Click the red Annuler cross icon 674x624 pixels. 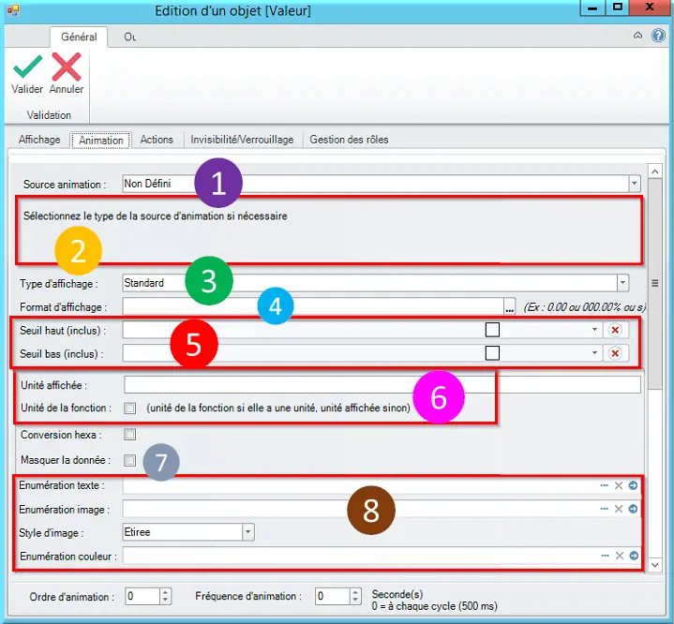67,67
